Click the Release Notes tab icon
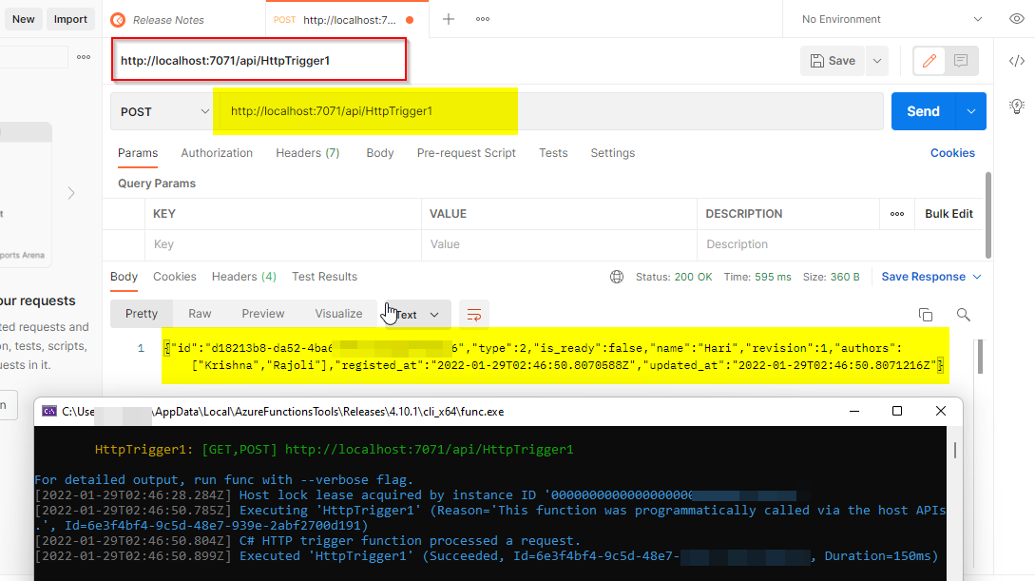Image resolution: width=1035 pixels, height=581 pixels. tap(118, 20)
